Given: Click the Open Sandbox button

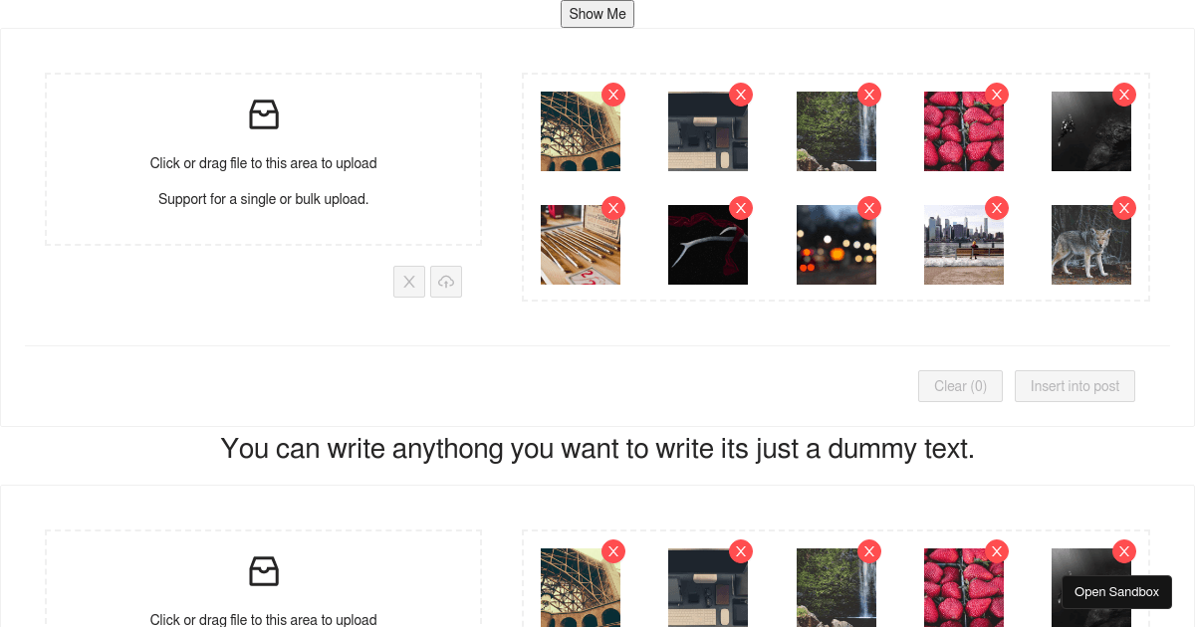Looking at the screenshot, I should point(1116,592).
